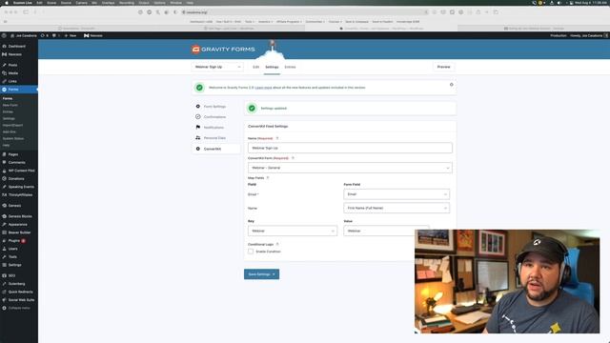The width and height of the screenshot is (610, 343).
Task: Switch to the Entries tab
Action: click(290, 67)
